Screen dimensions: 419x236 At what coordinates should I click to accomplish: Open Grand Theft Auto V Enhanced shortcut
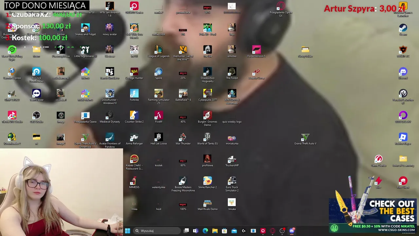click(85, 141)
